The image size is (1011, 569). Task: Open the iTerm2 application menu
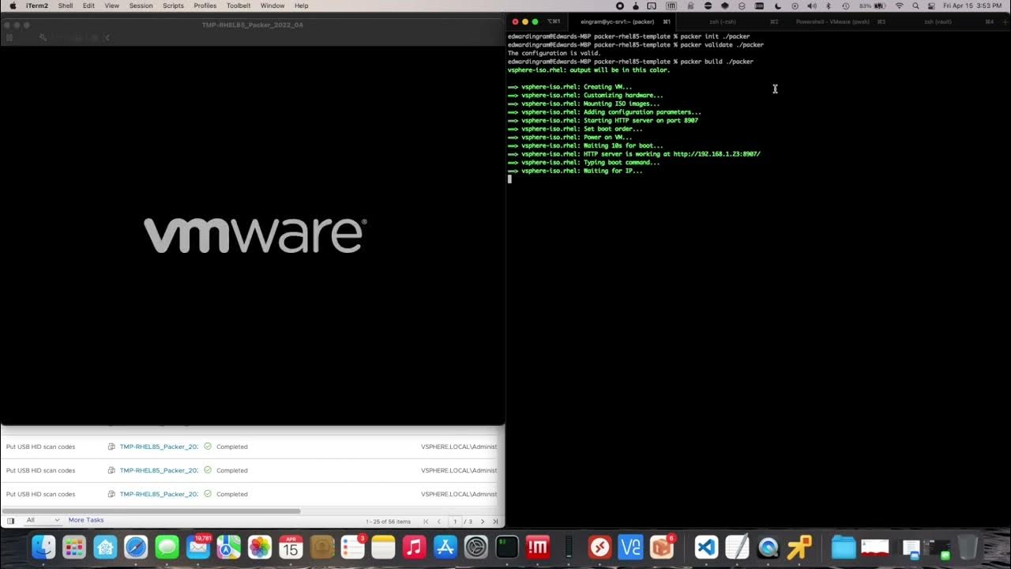[x=37, y=6]
